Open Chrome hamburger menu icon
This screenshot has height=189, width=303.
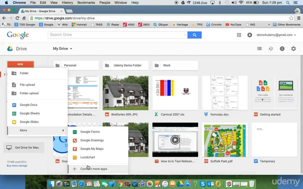tap(299, 18)
